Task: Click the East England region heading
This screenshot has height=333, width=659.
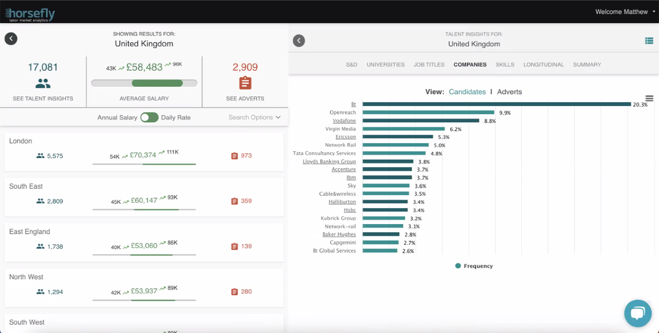Action: tap(30, 232)
